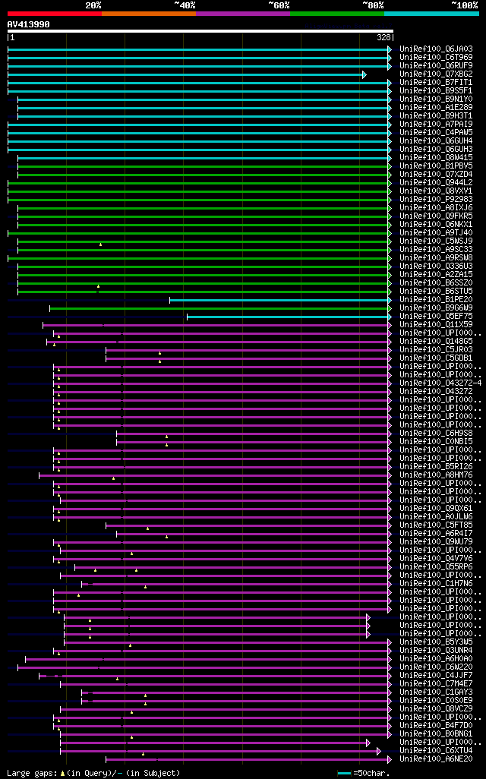Select label UniRef100_Q55RP6

coord(436,567)
